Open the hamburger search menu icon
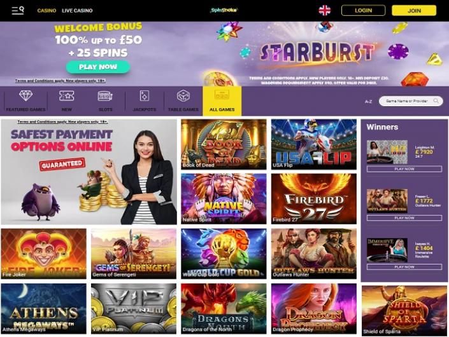 tap(18, 10)
